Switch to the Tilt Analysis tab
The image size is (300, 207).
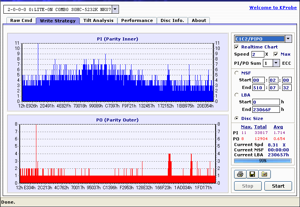tap(98, 20)
